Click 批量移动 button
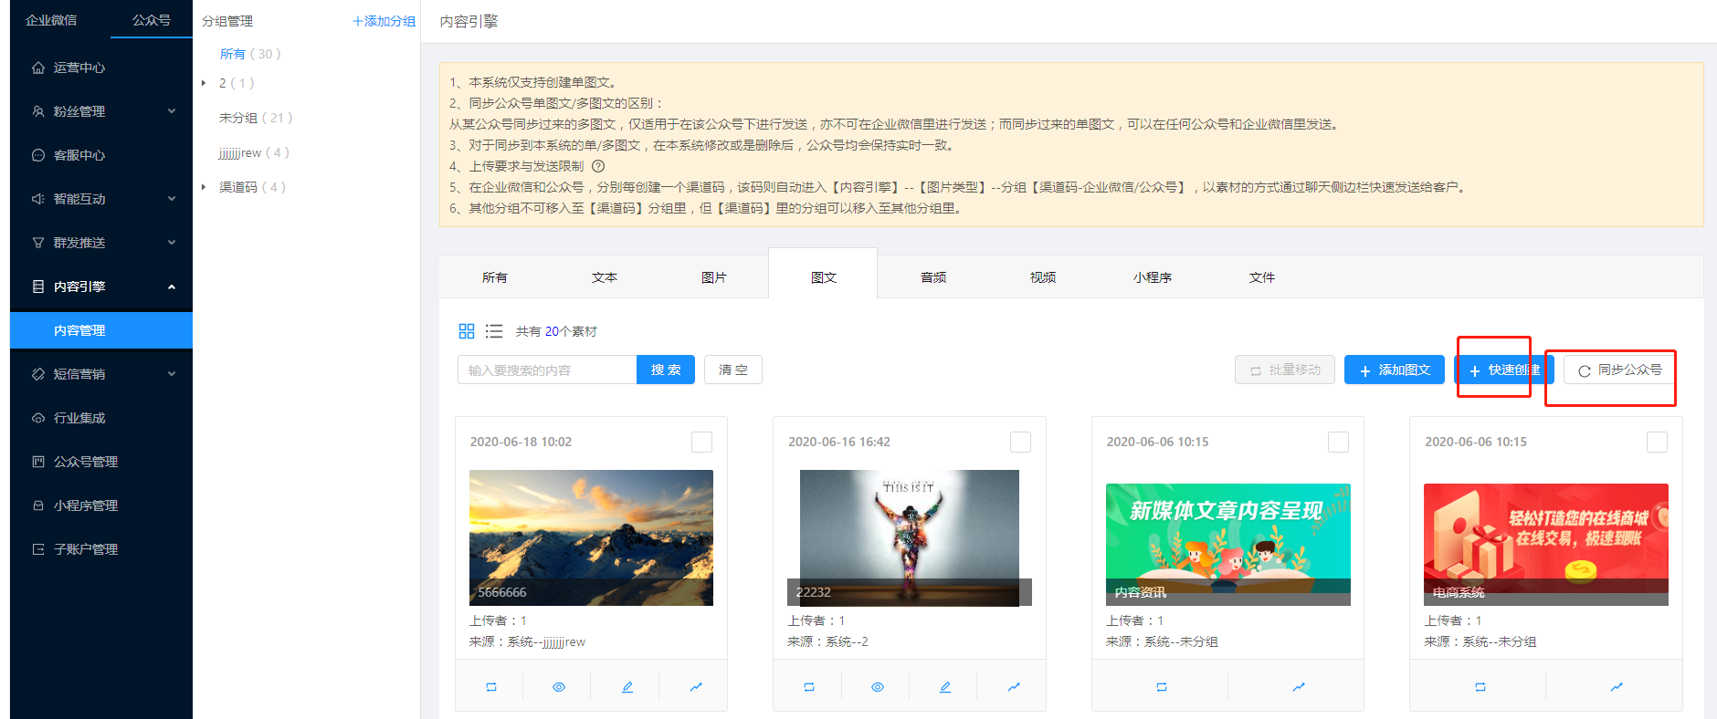Viewport: 1717px width, 719px height. [1285, 370]
